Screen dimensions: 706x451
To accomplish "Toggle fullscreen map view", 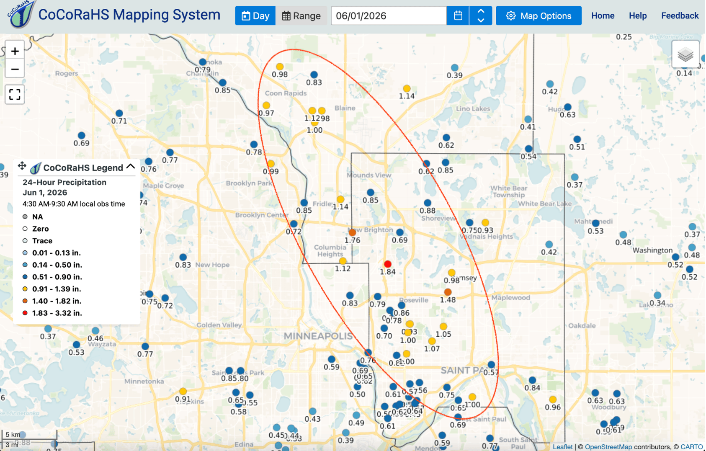I will pos(15,94).
